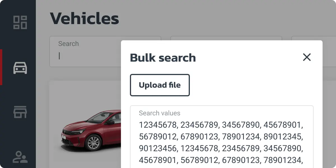
Task: Open the users icon in the sidebar
Action: tap(20, 157)
